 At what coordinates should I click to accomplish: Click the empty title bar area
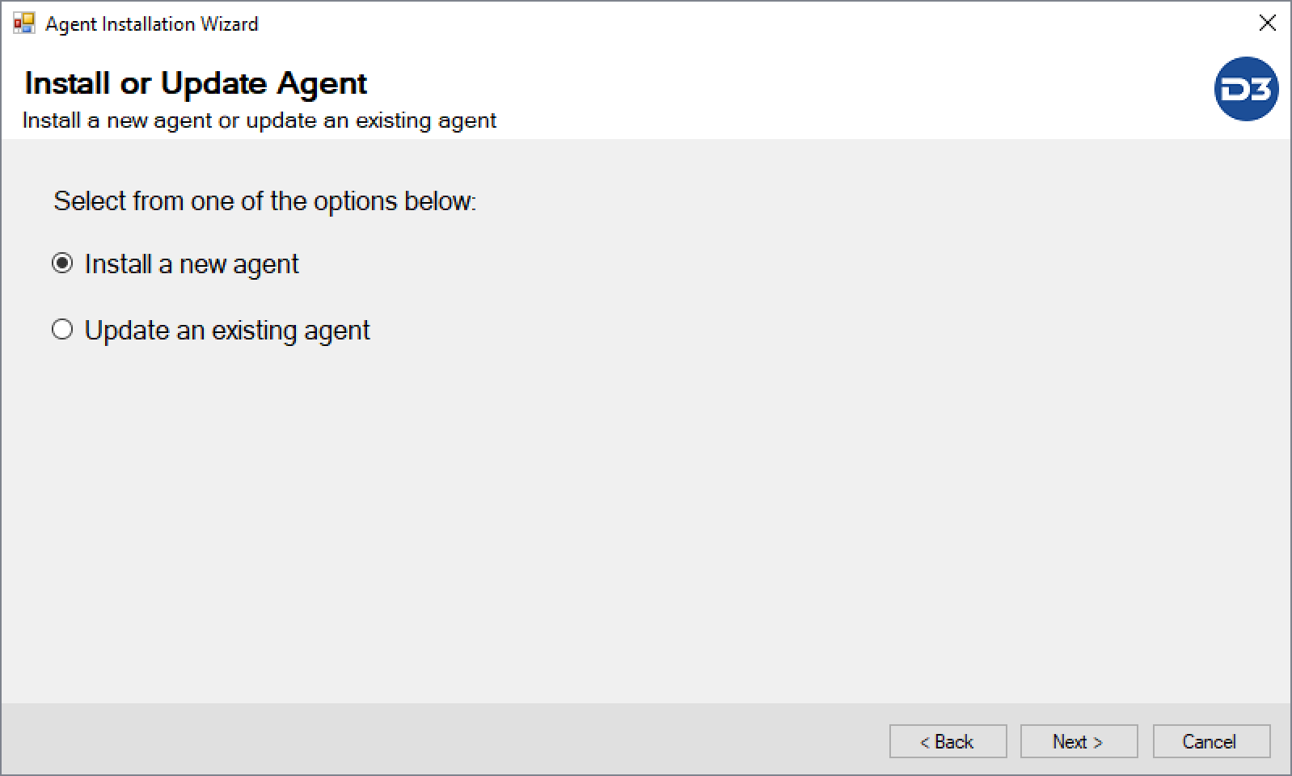[728, 23]
